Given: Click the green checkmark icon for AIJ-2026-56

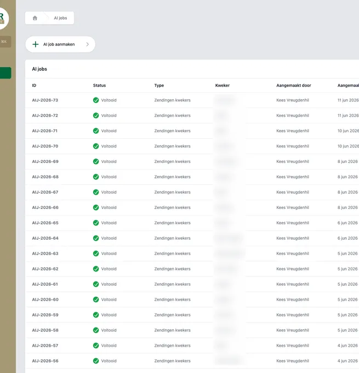Looking at the screenshot, I should coord(96,361).
